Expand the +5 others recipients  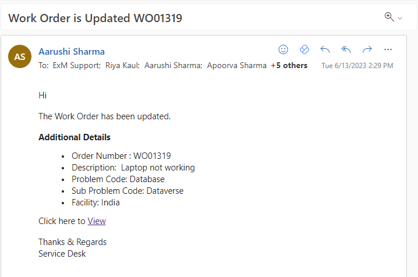289,66
